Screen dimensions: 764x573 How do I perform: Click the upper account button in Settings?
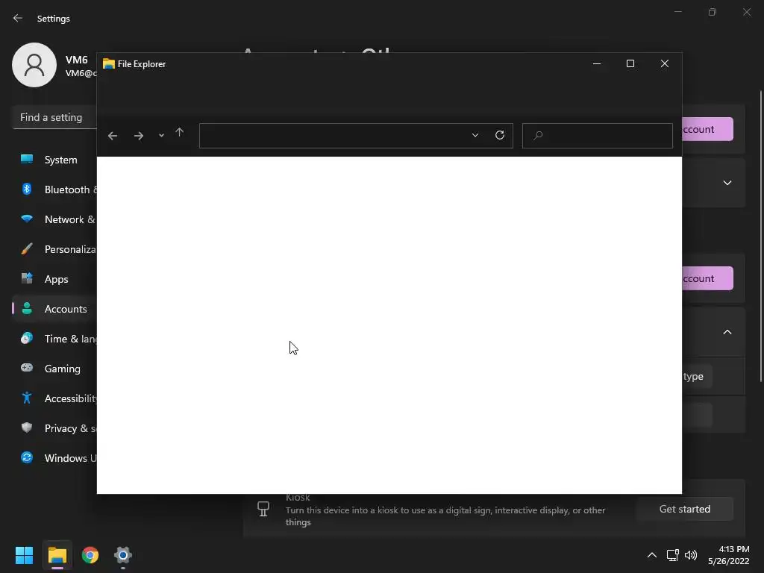pos(707,129)
